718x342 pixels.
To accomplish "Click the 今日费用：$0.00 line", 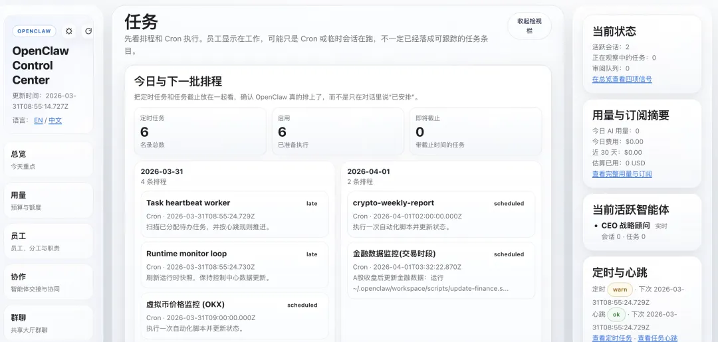I will tap(618, 141).
